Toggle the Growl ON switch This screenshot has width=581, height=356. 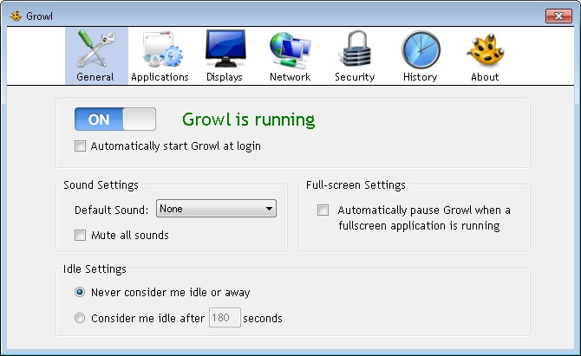(115, 120)
